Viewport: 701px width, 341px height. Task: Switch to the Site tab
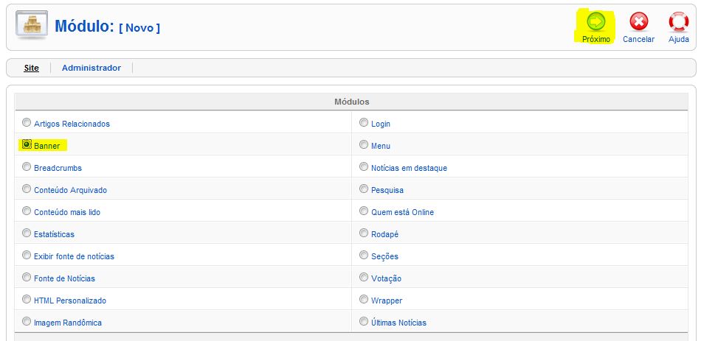click(31, 68)
